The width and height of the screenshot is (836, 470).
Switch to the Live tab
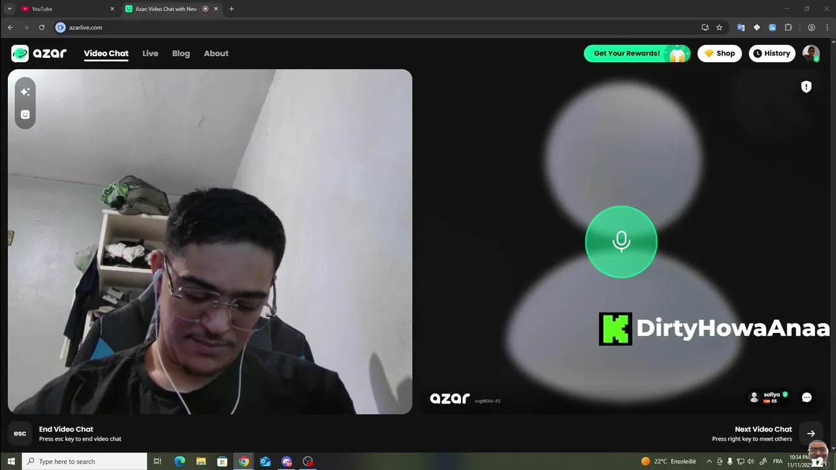pos(150,54)
